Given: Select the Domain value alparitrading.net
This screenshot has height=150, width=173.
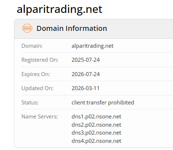Looking at the screenshot, I should [x=93, y=46].
